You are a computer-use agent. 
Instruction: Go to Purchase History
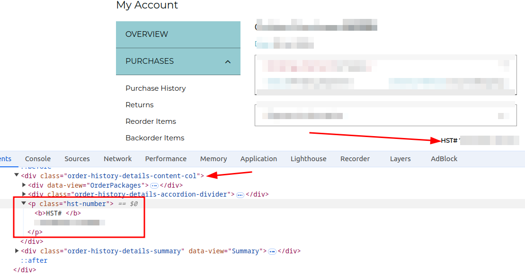155,88
